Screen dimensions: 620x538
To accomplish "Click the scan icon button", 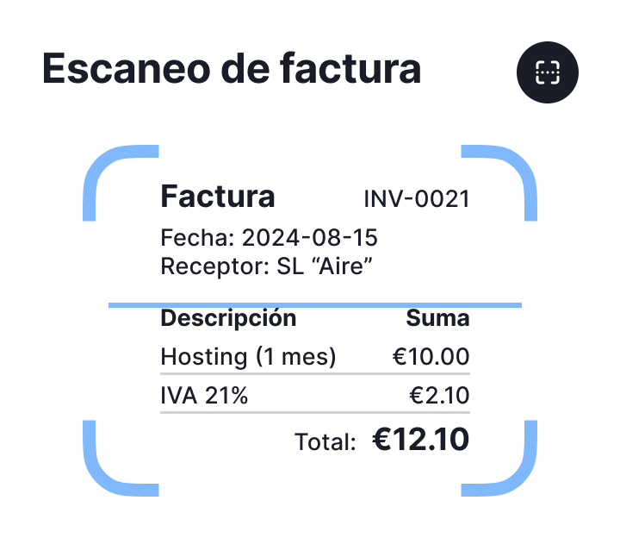I will click(548, 74).
